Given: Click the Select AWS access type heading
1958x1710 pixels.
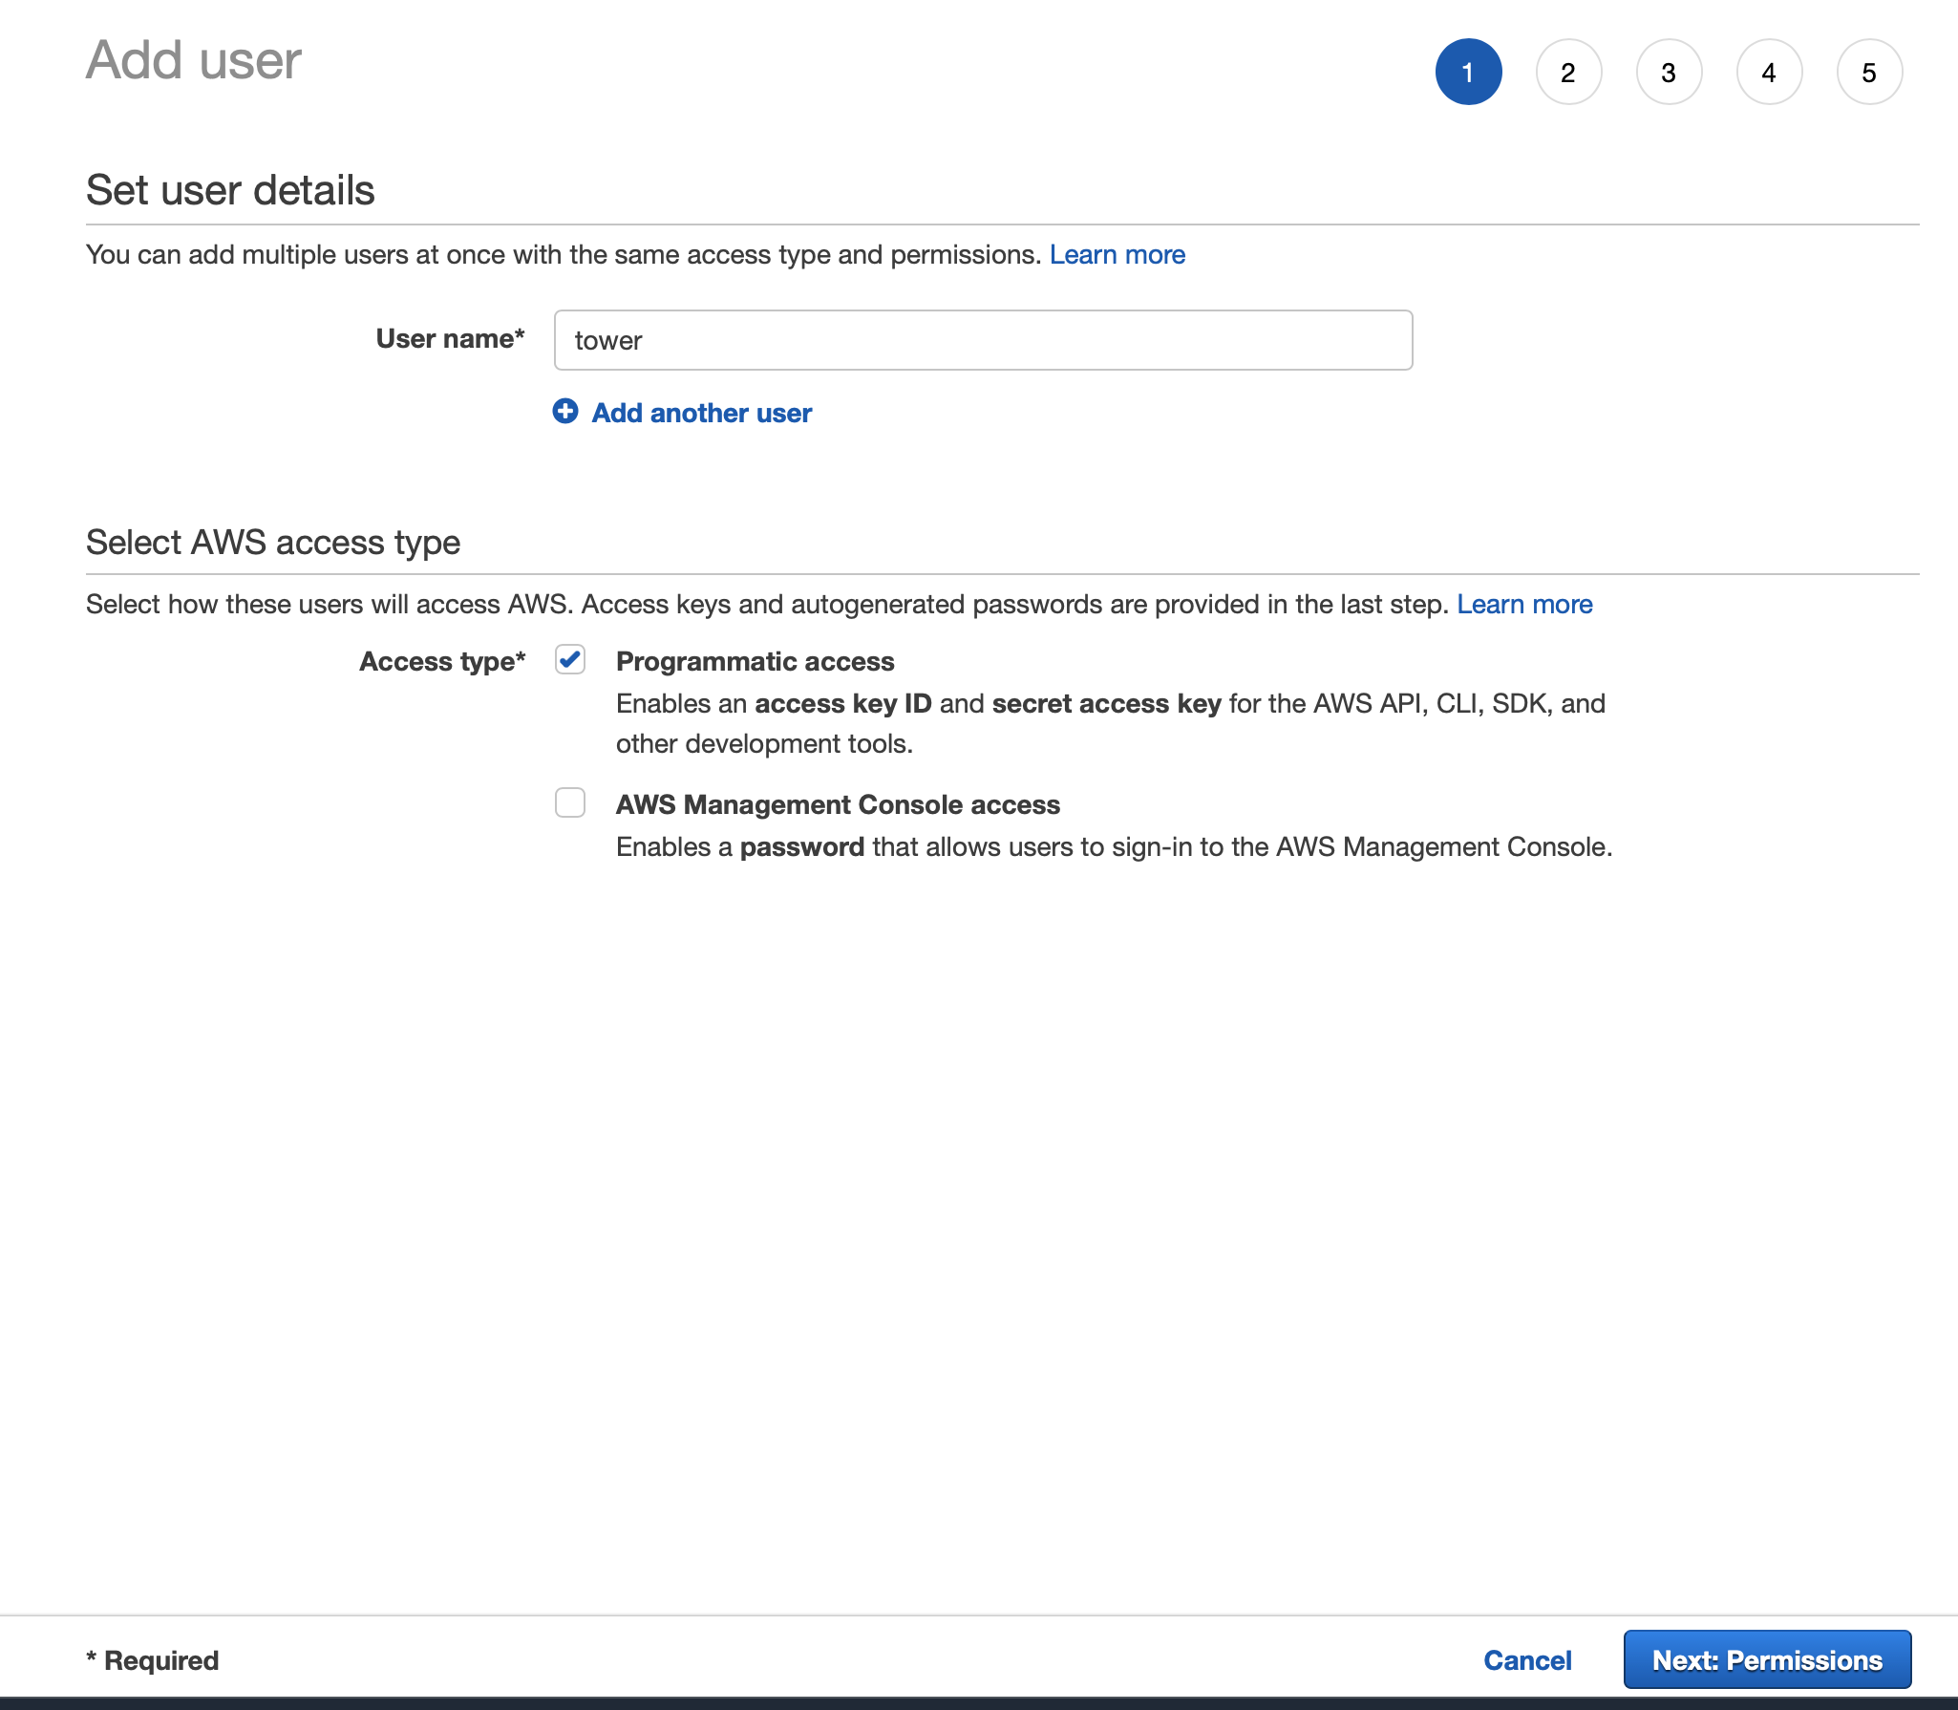Looking at the screenshot, I should point(273,542).
